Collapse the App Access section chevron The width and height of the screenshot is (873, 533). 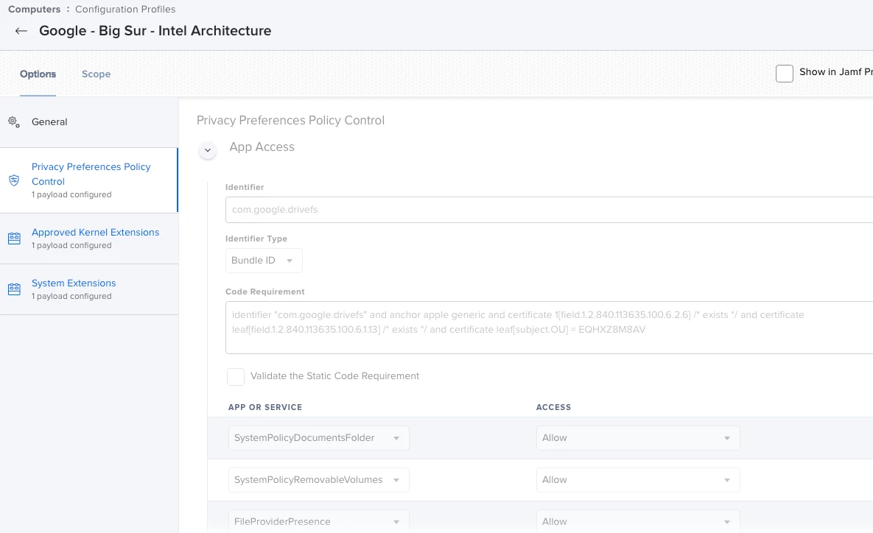point(208,150)
